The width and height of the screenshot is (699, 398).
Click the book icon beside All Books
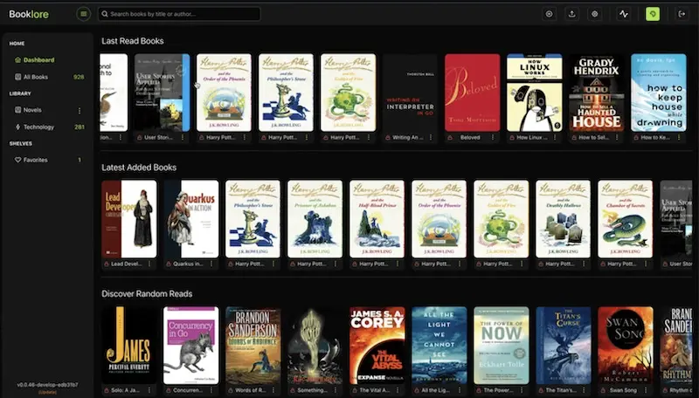tap(17, 77)
